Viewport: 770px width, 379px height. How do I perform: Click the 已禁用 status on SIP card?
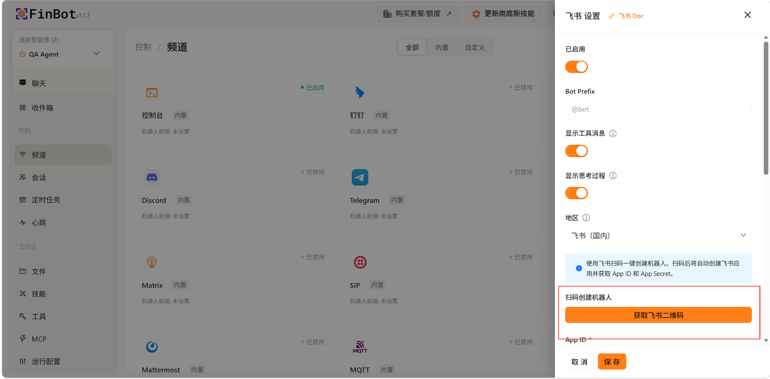coord(521,257)
